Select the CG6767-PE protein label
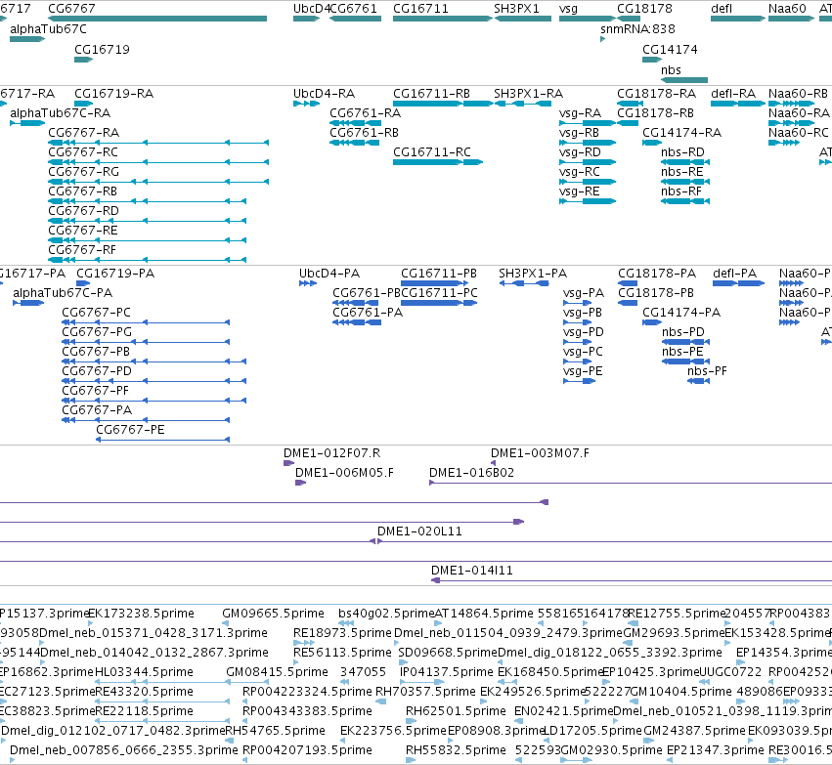Screen dimensions: 832x765 (130, 430)
